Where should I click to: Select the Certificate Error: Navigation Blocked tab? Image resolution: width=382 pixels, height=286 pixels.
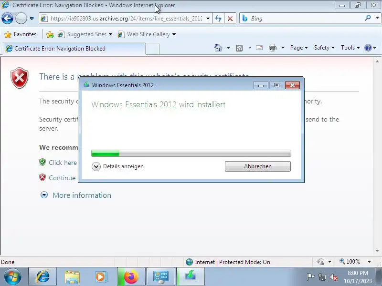click(74, 49)
